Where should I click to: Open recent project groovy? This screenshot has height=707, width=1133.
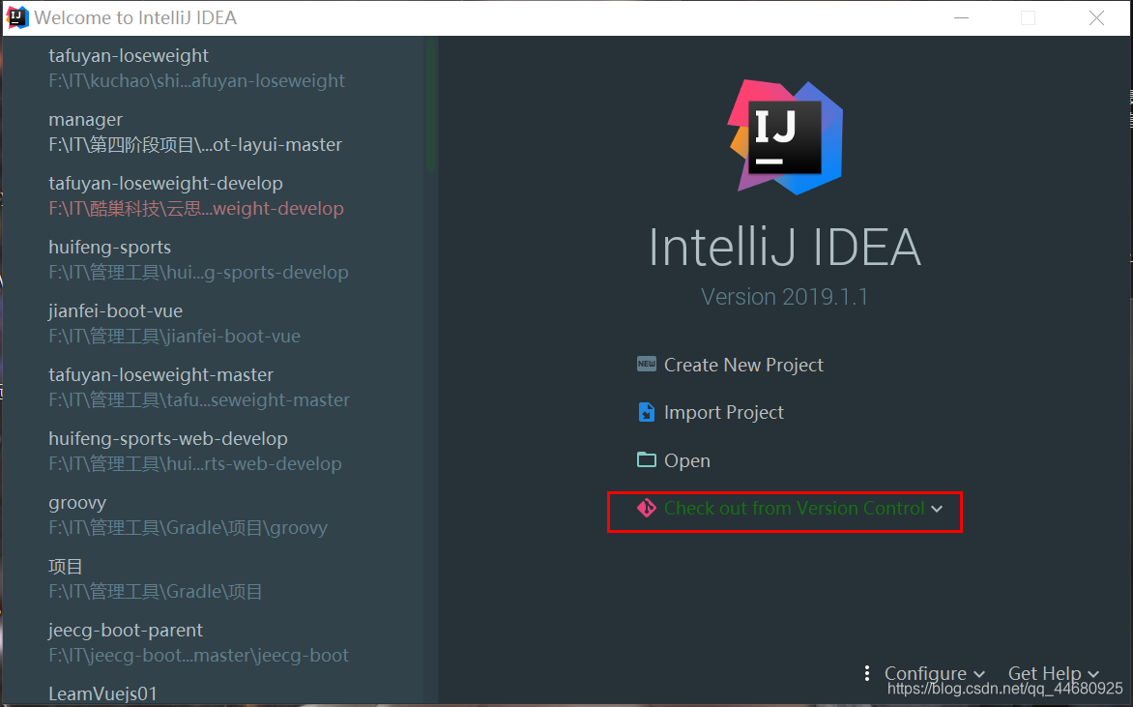pos(77,503)
